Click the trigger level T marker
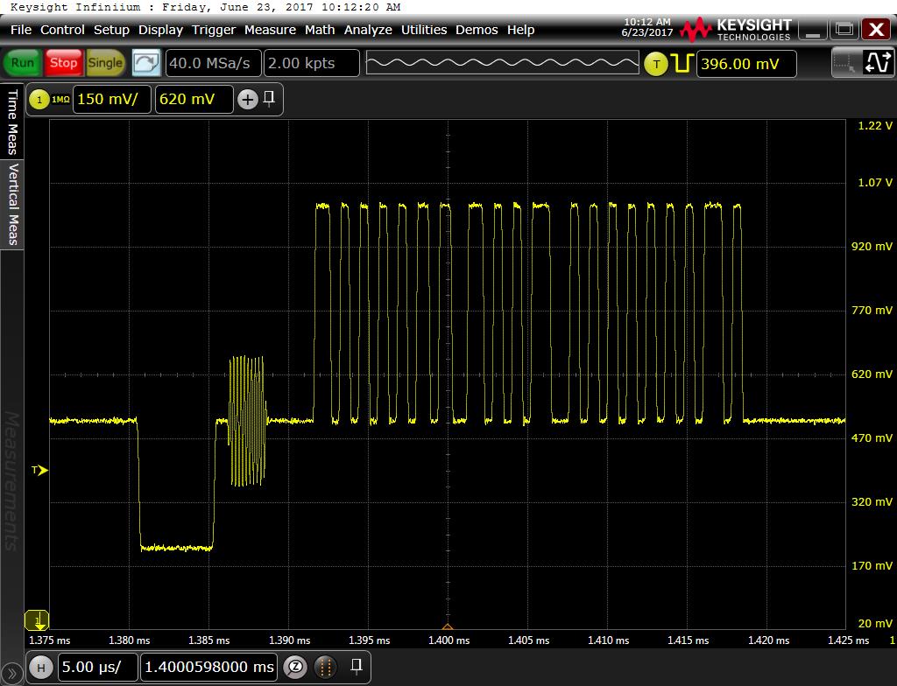Viewport: 897px width, 686px height. pos(39,470)
